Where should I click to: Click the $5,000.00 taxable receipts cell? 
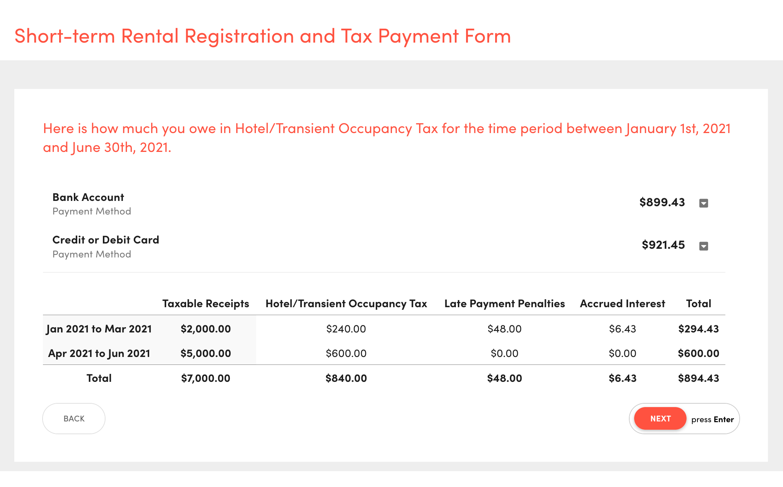[205, 353]
